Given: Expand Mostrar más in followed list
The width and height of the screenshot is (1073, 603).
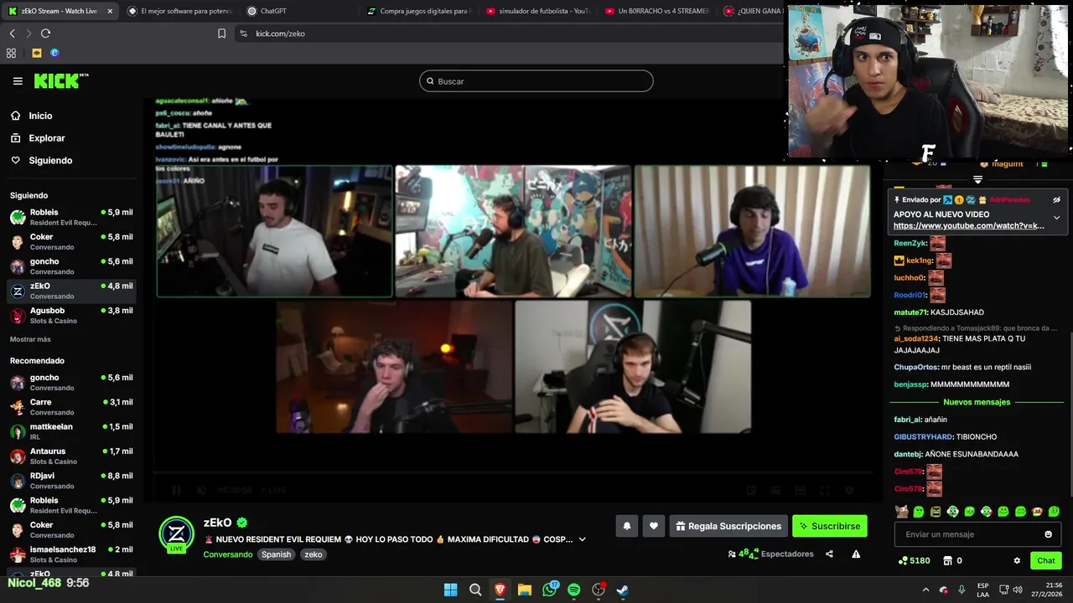Looking at the screenshot, I should 30,339.
